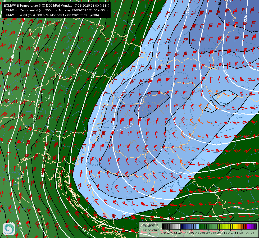This screenshot has width=259, height=238.
Task: Click the black -50 colour swatch in legend
Action: 163,226
